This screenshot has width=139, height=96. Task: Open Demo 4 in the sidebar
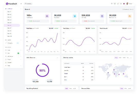click(9, 20)
